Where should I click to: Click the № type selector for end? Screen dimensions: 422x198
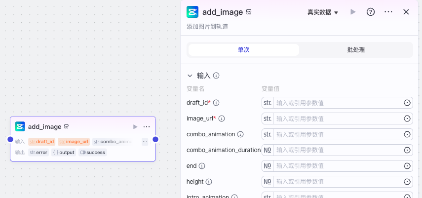(268, 166)
